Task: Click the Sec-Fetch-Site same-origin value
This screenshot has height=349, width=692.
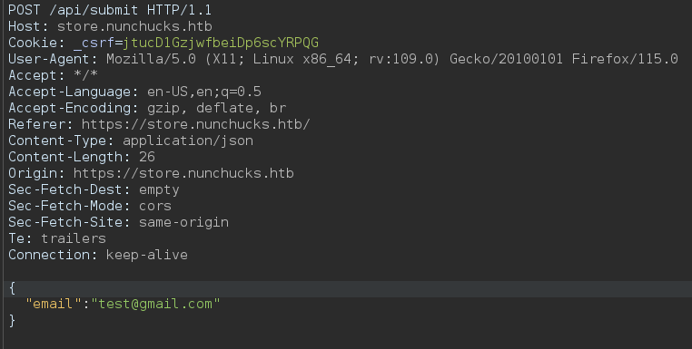Action: [x=183, y=222]
